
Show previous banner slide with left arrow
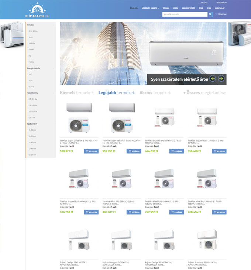[213, 79]
